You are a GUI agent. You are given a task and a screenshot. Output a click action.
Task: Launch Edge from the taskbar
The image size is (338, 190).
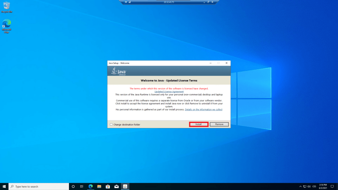(x=90, y=186)
